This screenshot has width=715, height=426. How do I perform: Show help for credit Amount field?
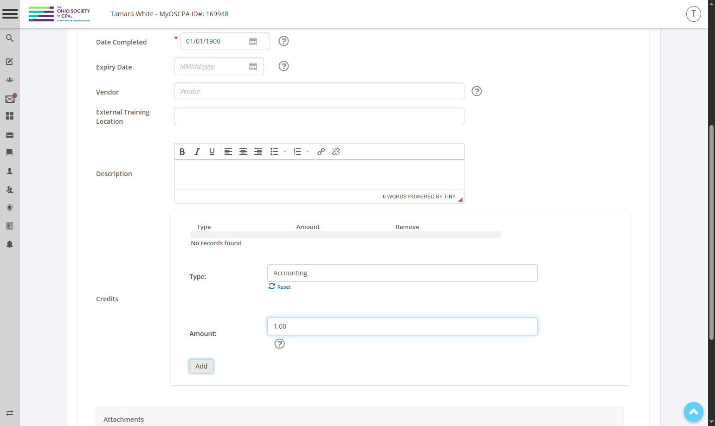point(279,343)
